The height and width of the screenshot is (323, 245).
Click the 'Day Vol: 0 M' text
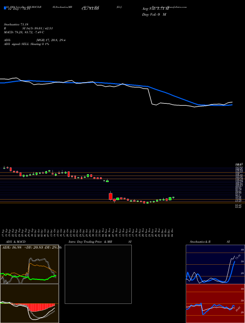click(154, 15)
